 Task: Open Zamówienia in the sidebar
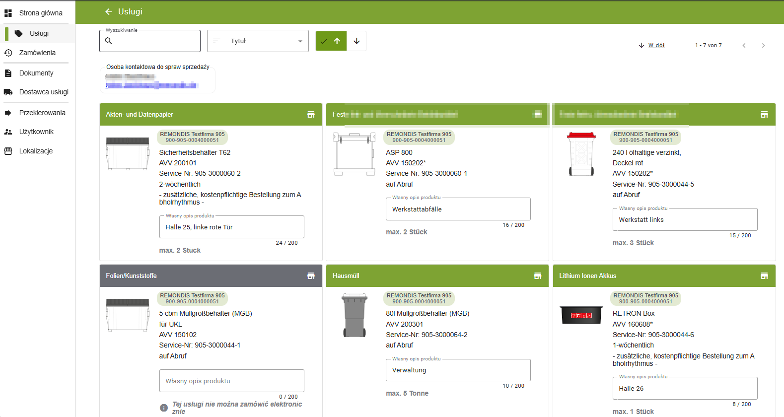pos(37,53)
